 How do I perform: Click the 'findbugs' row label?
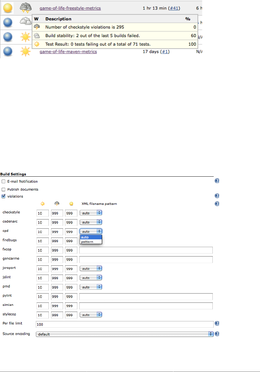[x=10, y=240]
